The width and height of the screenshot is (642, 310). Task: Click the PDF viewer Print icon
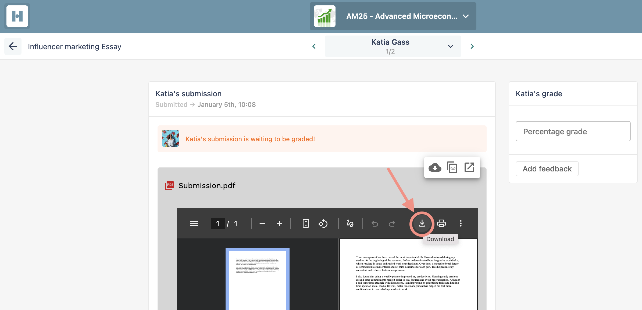(x=441, y=223)
